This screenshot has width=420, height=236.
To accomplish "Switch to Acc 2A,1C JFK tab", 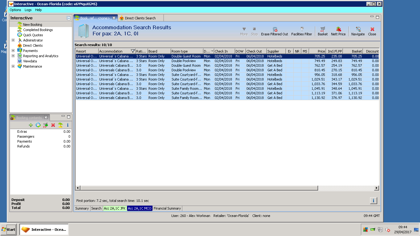I will click(x=115, y=208).
